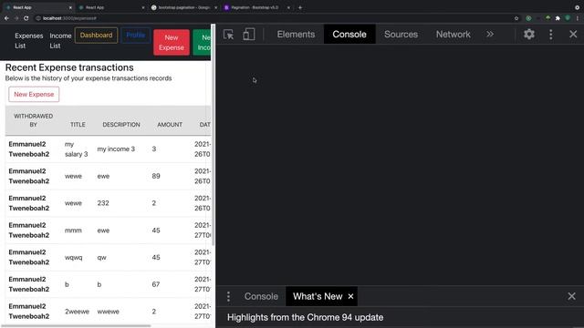
Task: Go to Income List nav link
Action: 60,40
